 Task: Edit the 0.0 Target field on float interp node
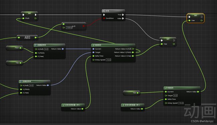[175, 96]
